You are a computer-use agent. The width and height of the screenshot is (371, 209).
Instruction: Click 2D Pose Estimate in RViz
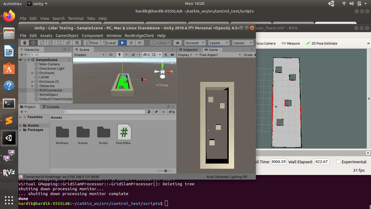322,43
